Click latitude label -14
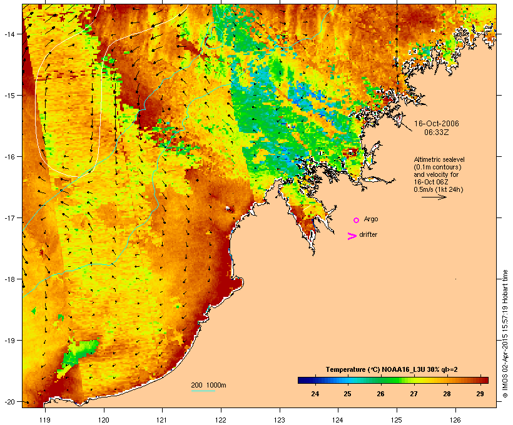The height and width of the screenshot is (425, 513). [9, 34]
